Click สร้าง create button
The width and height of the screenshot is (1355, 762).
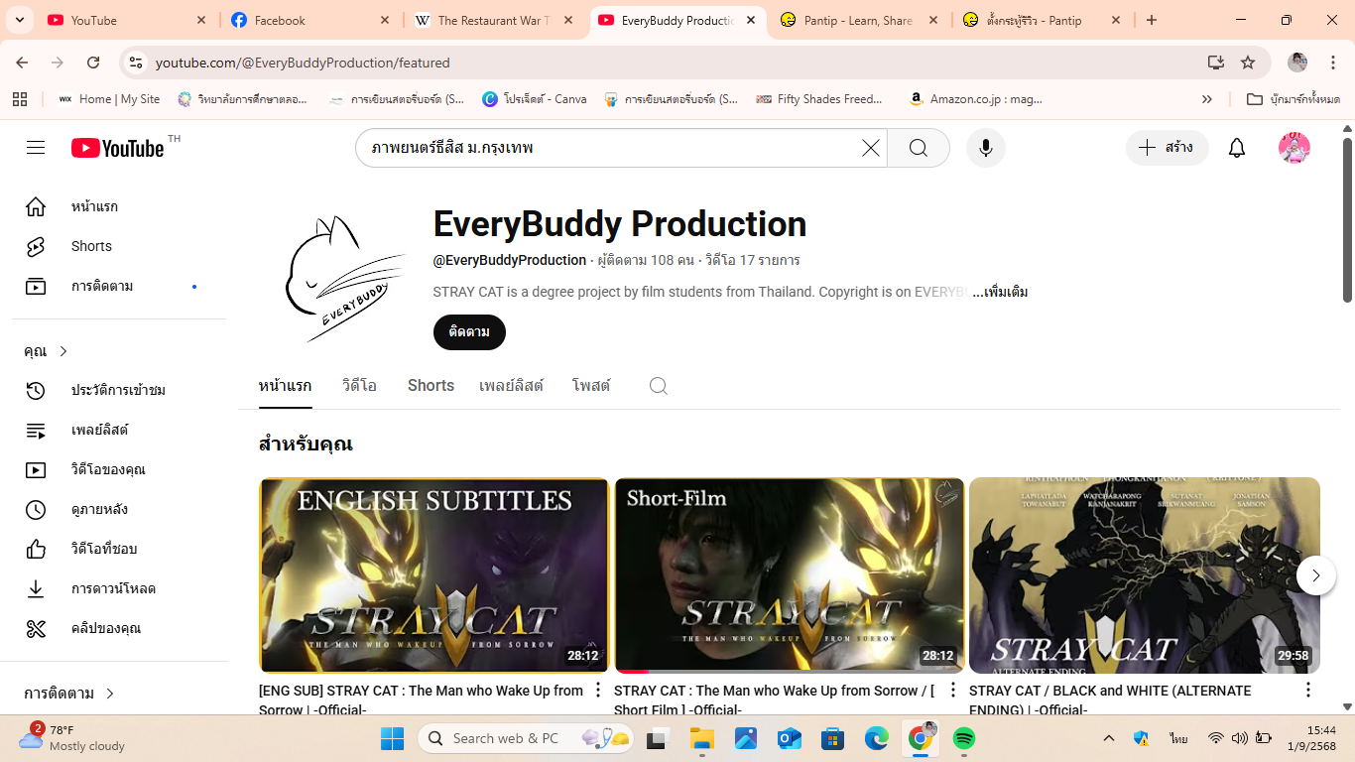tap(1168, 148)
